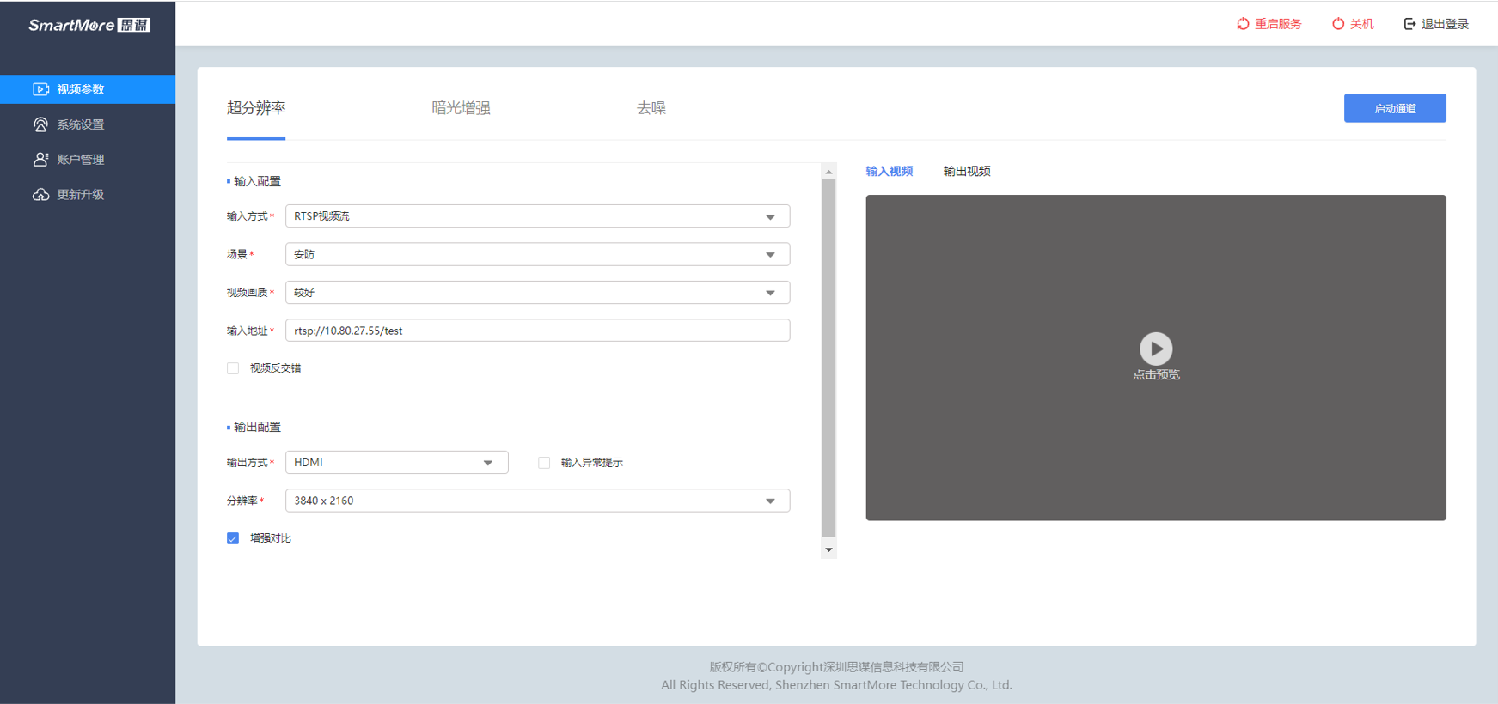The height and width of the screenshot is (704, 1498).
Task: Click the 账户管理 user icon
Action: 40,160
